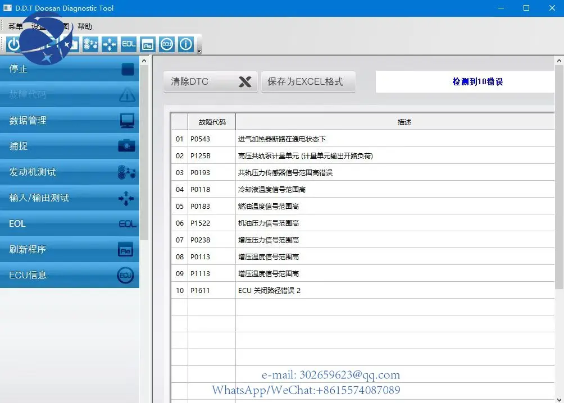Select 输入/输出测试 in the sidebar
The width and height of the screenshot is (564, 403).
[70, 198]
